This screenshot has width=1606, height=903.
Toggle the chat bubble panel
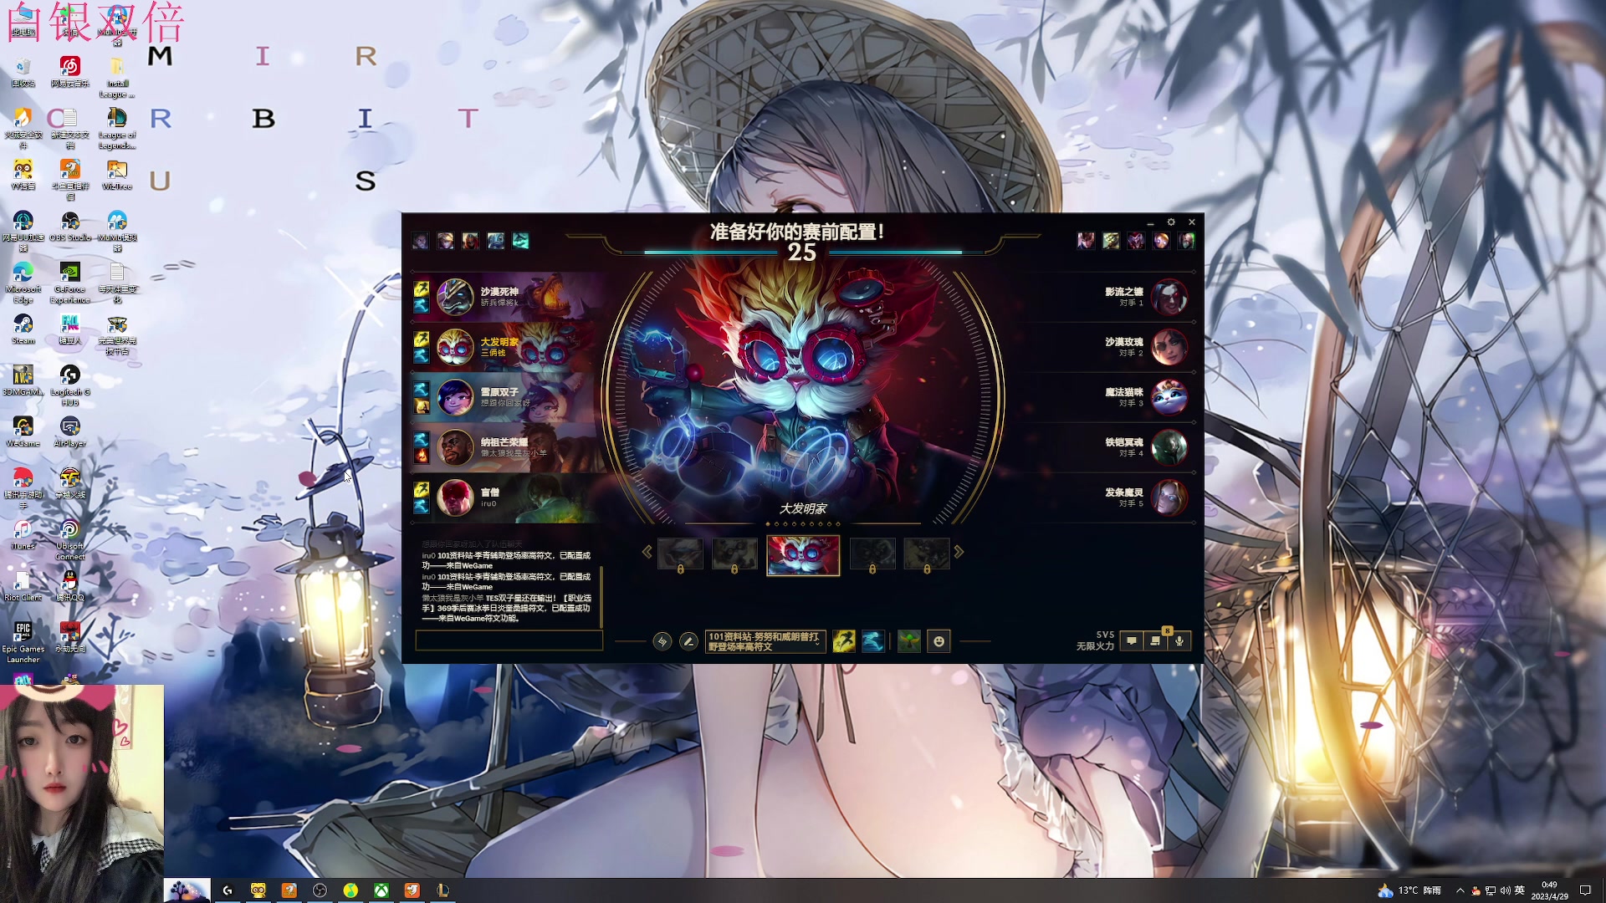point(1132,641)
